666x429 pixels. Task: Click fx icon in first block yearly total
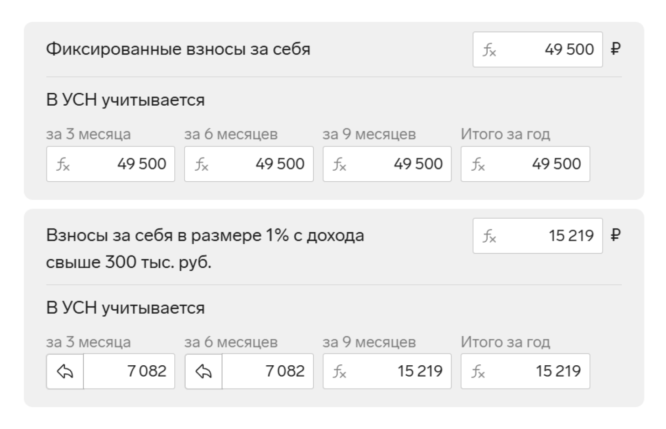click(x=478, y=164)
